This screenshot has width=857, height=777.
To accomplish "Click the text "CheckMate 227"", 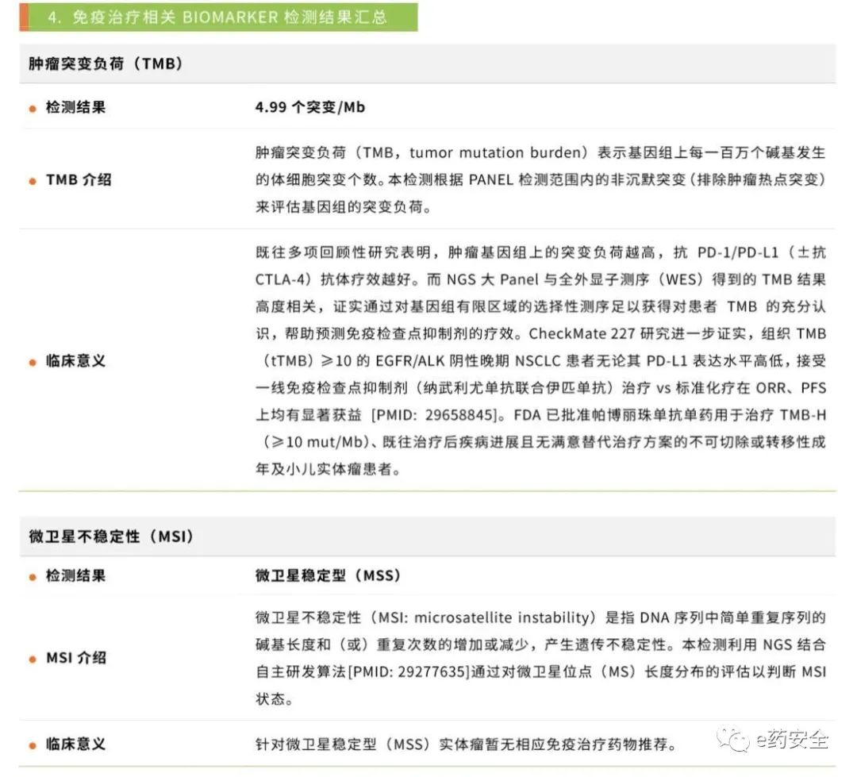I will (582, 333).
